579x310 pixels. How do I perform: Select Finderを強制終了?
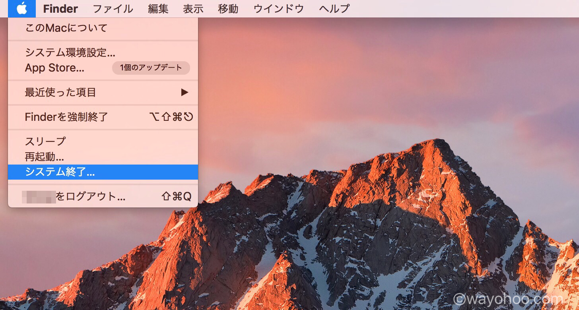click(103, 117)
